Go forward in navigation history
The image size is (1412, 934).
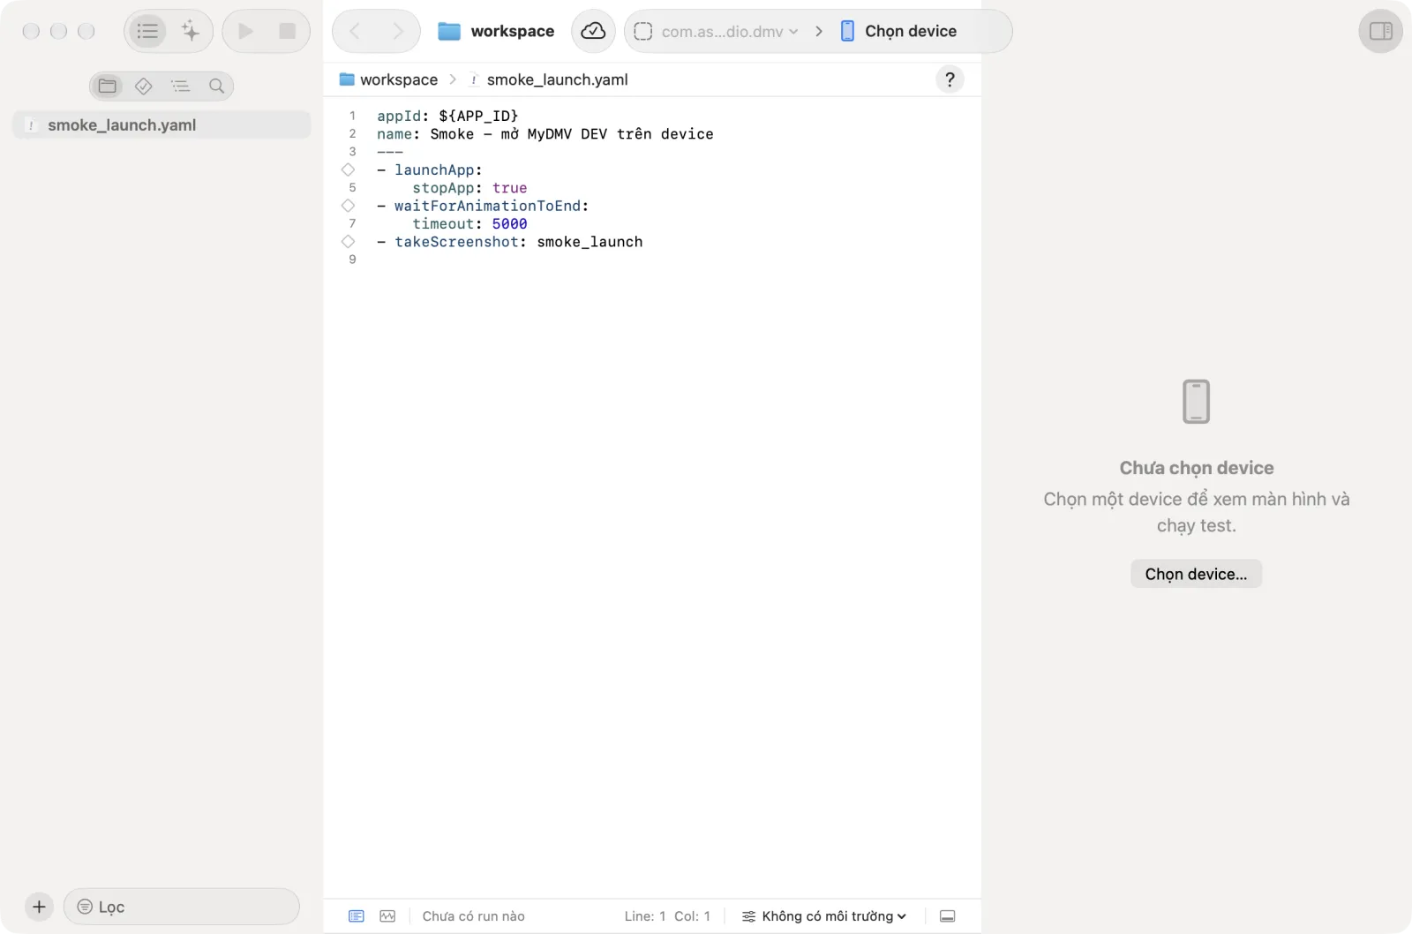(x=398, y=32)
